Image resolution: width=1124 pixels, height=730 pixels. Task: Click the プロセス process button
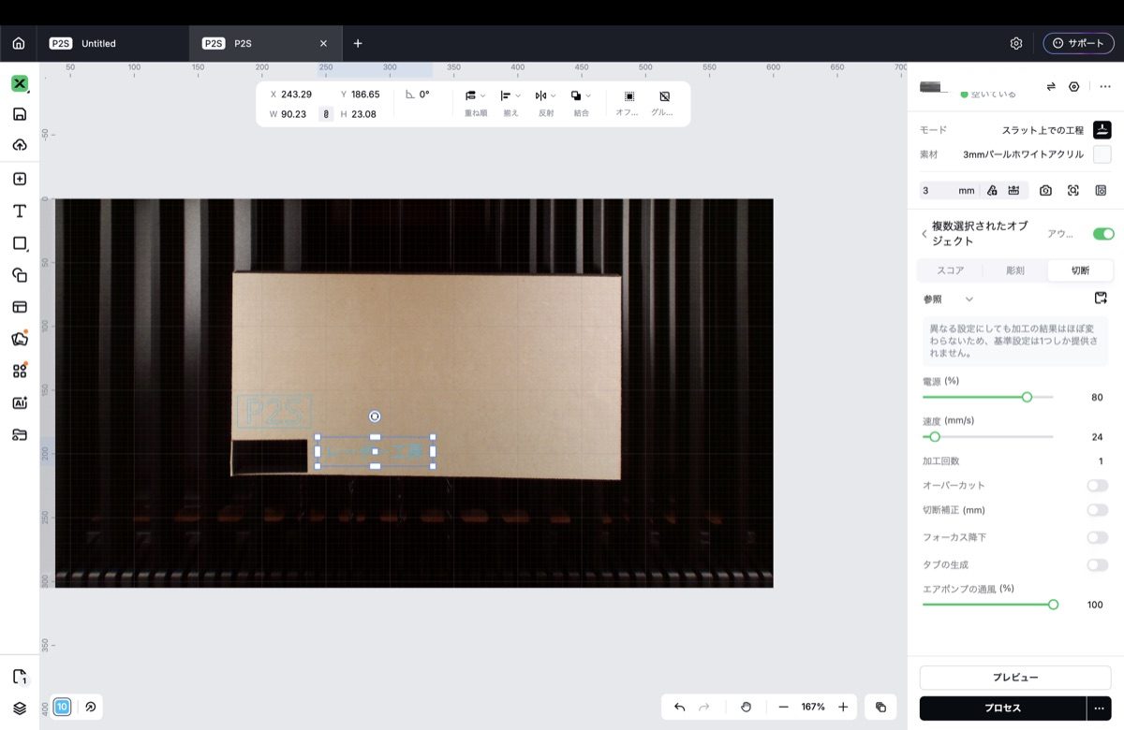[x=1002, y=708]
